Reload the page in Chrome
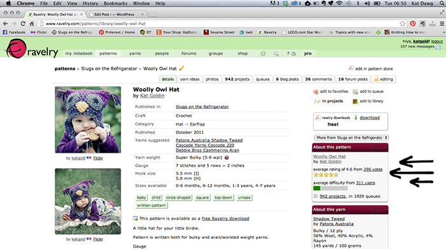446x249 pixels. pos(23,24)
